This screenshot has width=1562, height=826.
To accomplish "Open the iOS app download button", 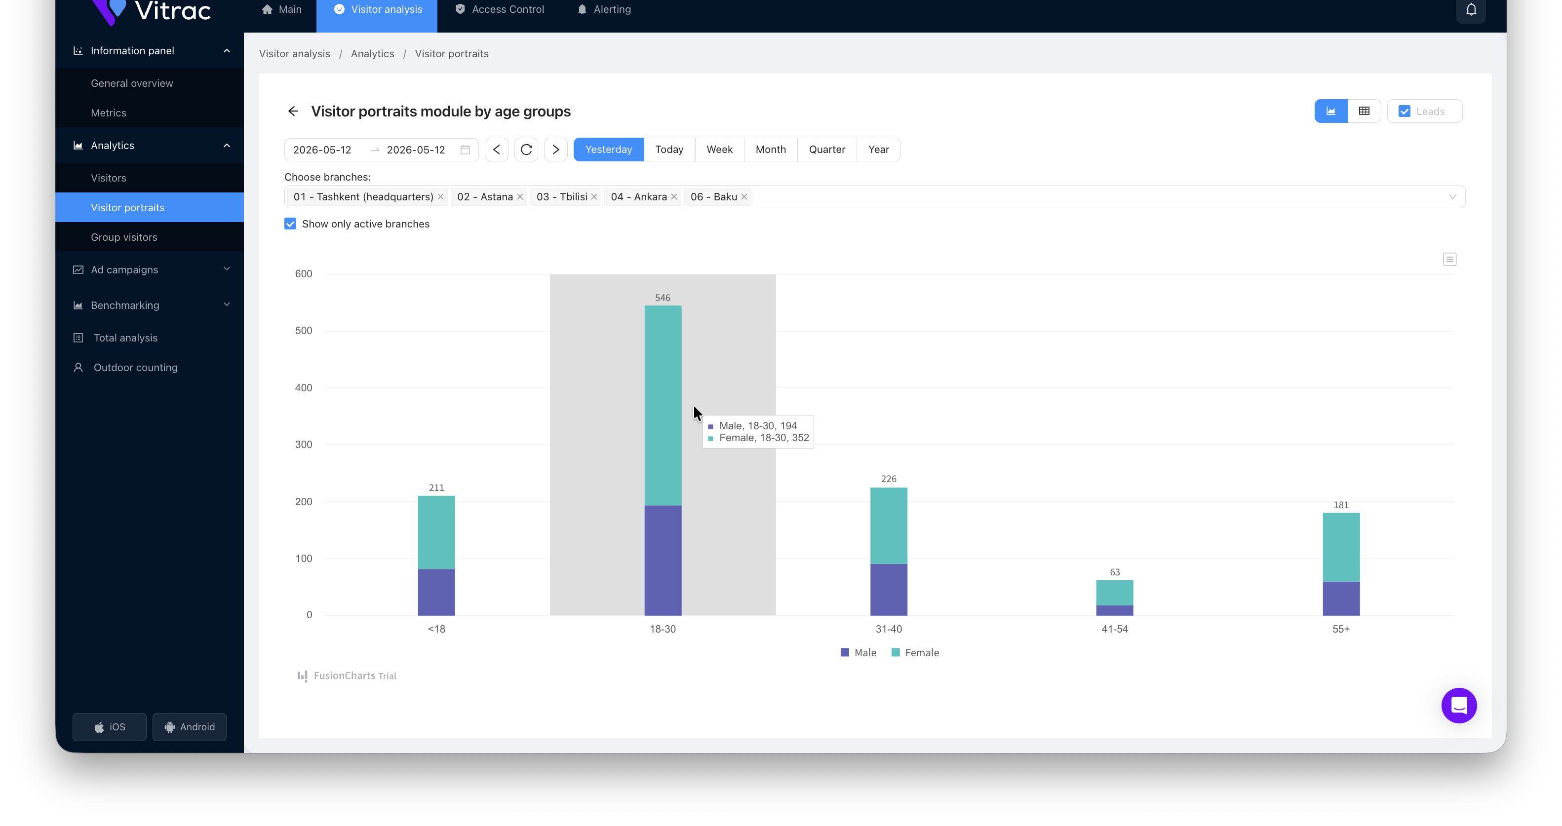I will (x=110, y=727).
